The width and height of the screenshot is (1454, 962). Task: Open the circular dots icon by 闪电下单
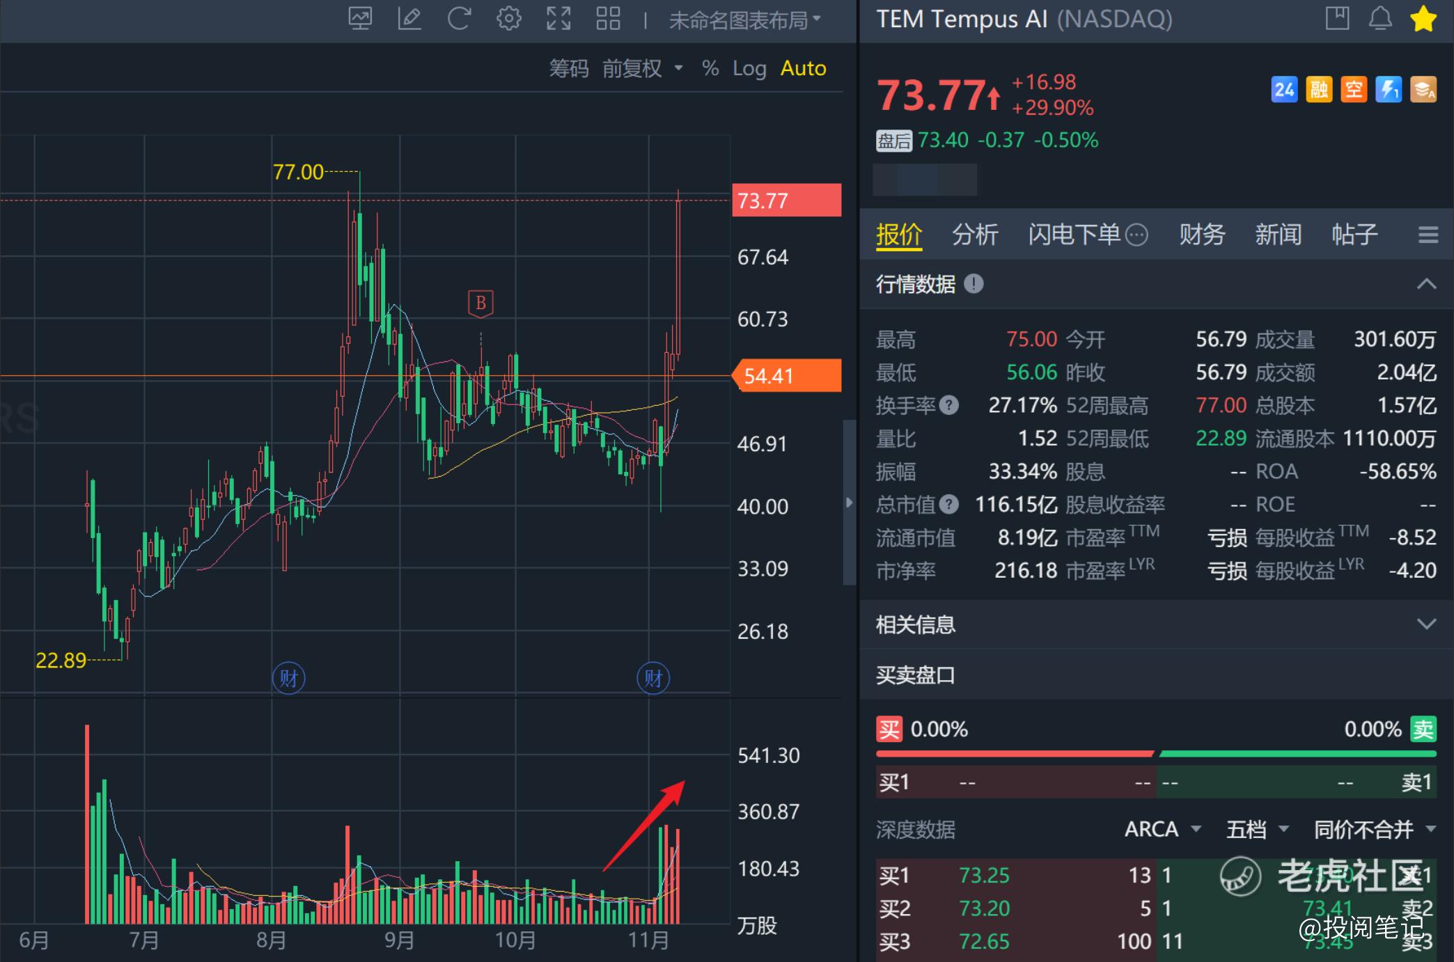1136,235
